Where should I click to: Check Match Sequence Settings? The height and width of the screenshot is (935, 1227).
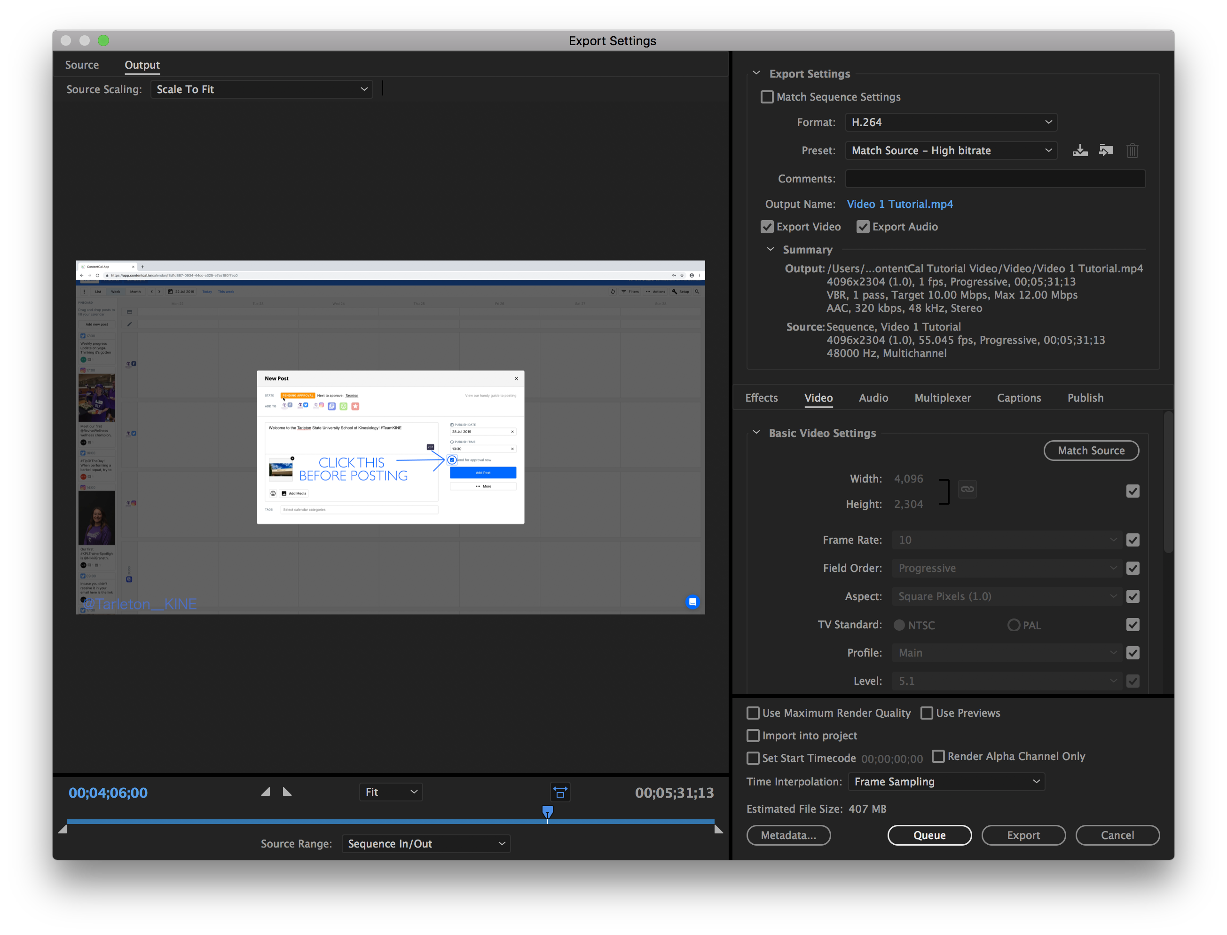pos(767,97)
